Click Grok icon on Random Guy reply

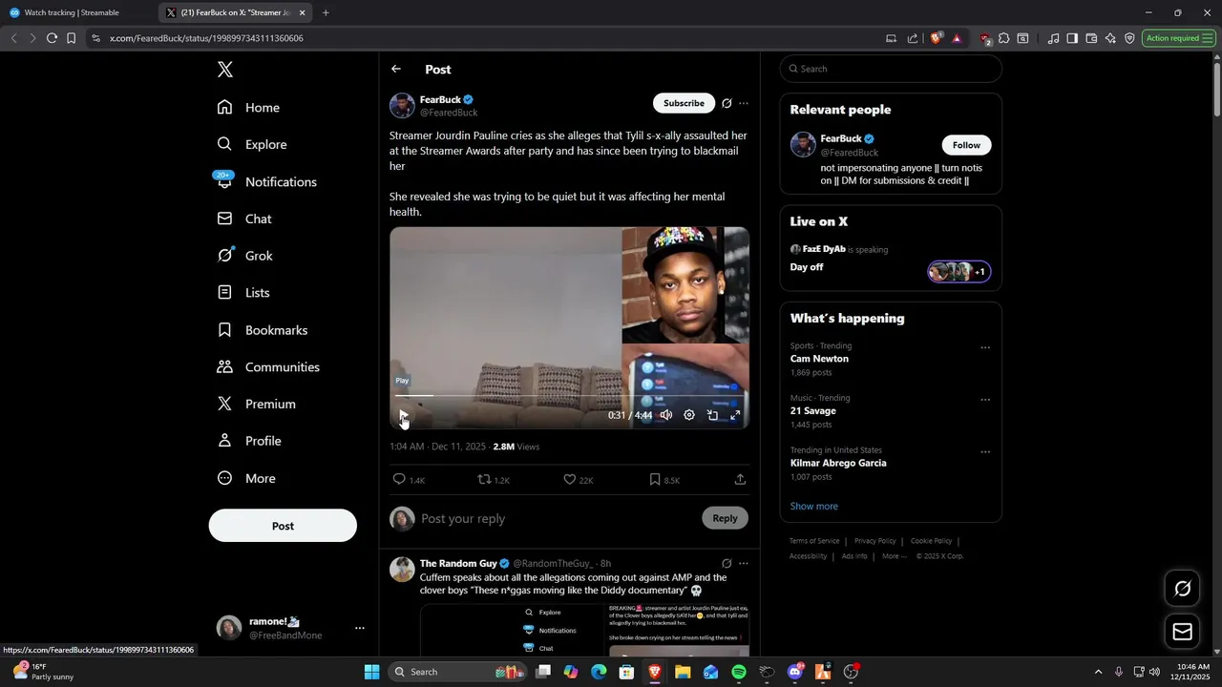tap(727, 563)
